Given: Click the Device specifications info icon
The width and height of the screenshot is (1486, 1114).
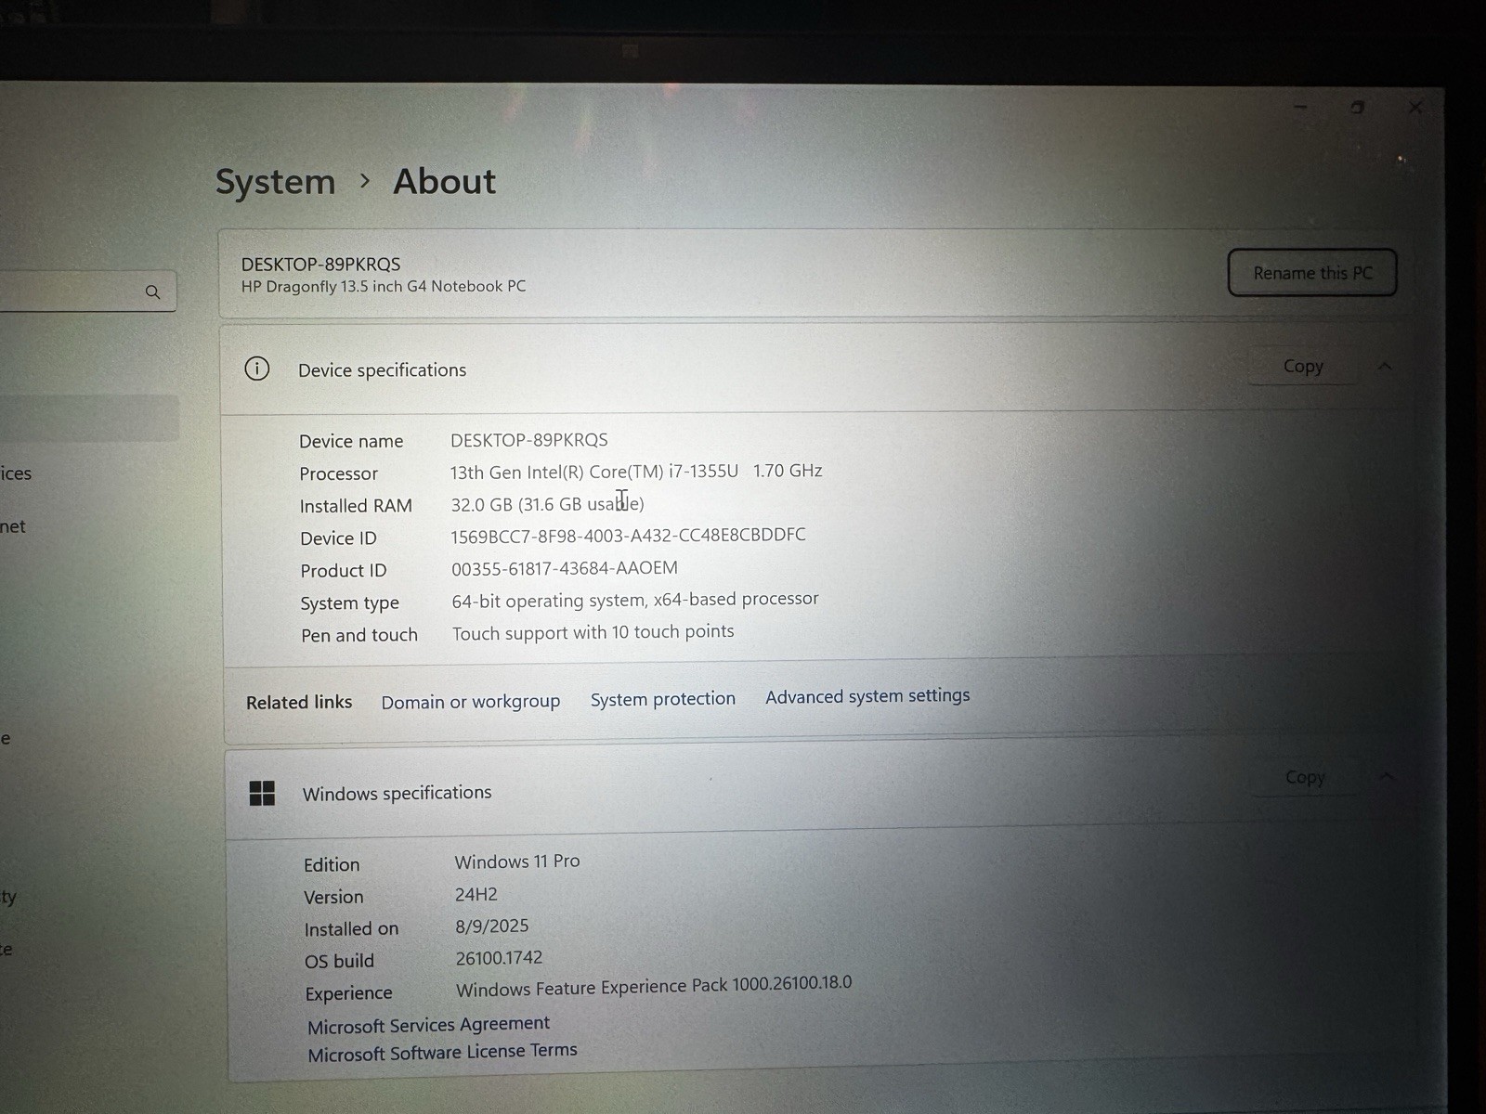Looking at the screenshot, I should click(257, 369).
